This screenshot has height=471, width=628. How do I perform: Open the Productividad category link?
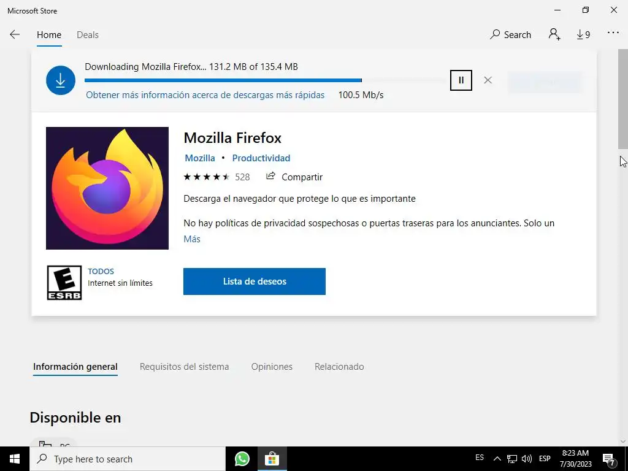click(261, 158)
